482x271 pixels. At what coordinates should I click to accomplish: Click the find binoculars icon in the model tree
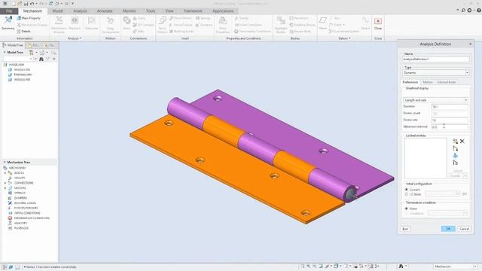click(41, 59)
